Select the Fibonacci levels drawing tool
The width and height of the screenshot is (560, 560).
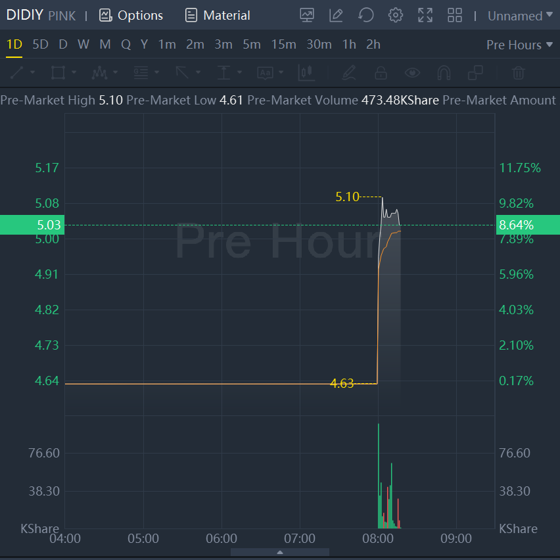(x=141, y=72)
